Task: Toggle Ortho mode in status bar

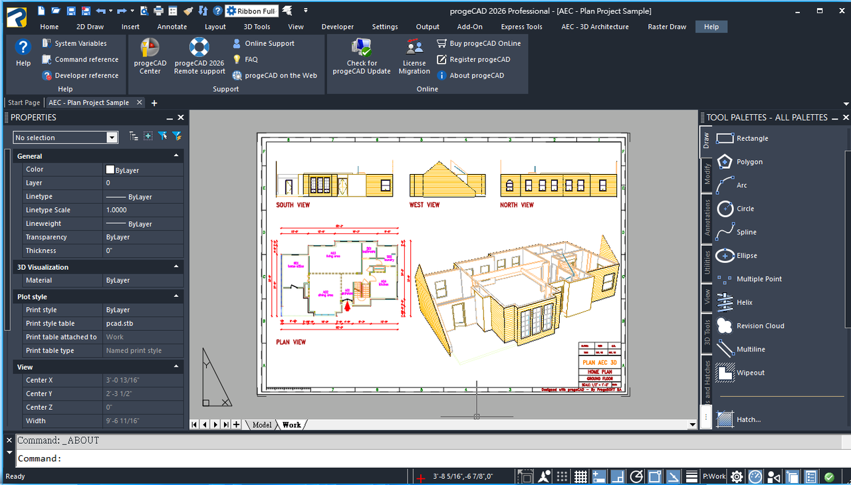Action: pyautogui.click(x=618, y=476)
